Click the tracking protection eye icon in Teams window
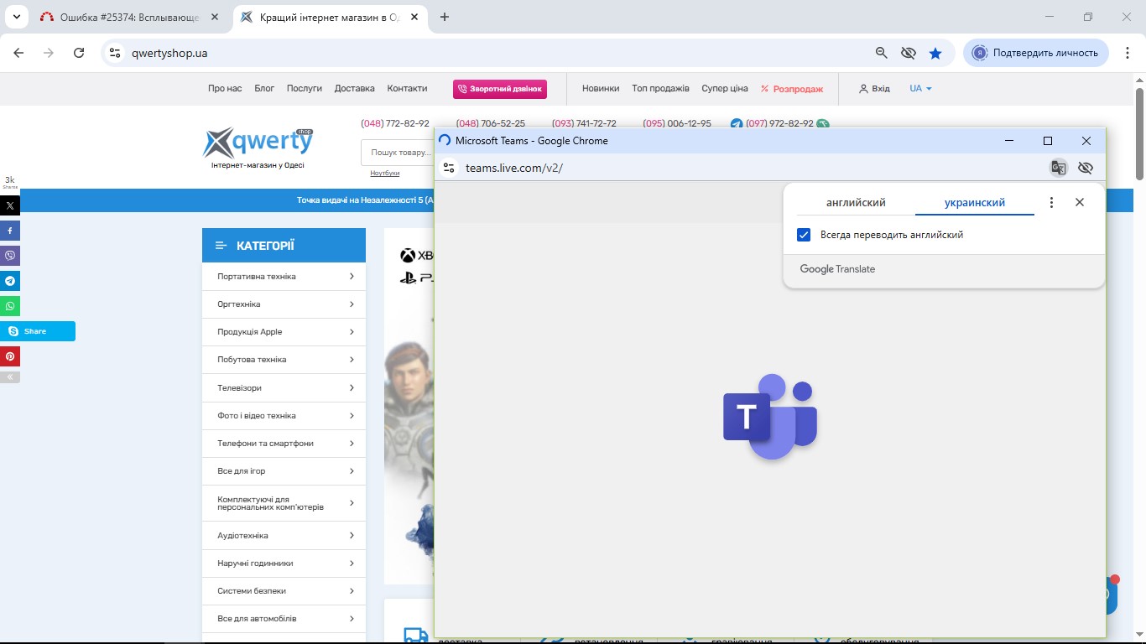The height and width of the screenshot is (644, 1146). click(1086, 168)
